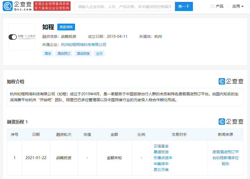Open investor link 云锋基金
This screenshot has height=179, width=250.
point(161,146)
